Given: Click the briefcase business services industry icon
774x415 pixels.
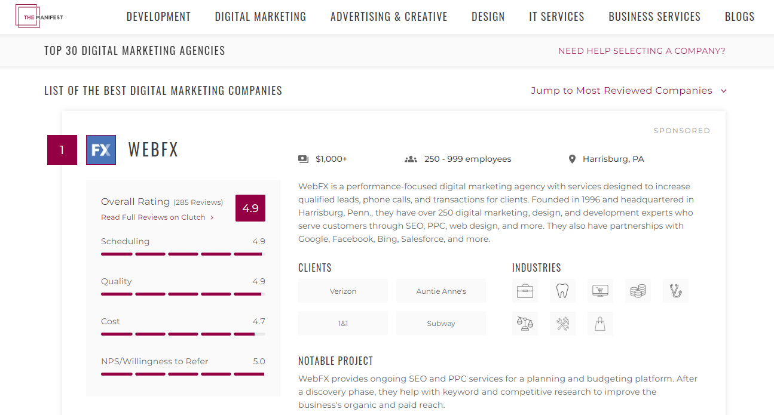Looking at the screenshot, I should [525, 291].
